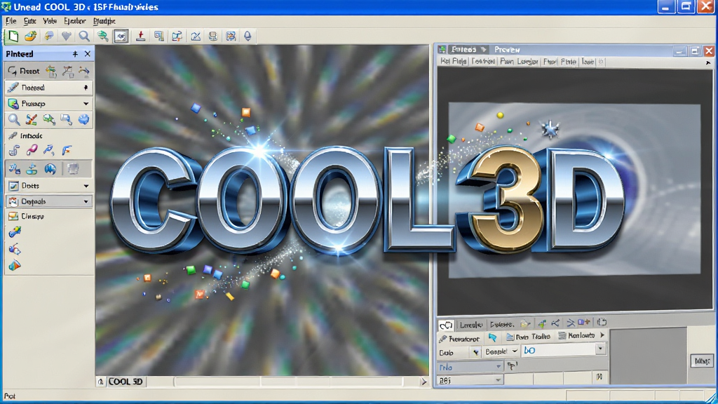The image size is (718, 404).
Task: Click the cylinder database icon in toolbar
Action: pyautogui.click(x=213, y=36)
